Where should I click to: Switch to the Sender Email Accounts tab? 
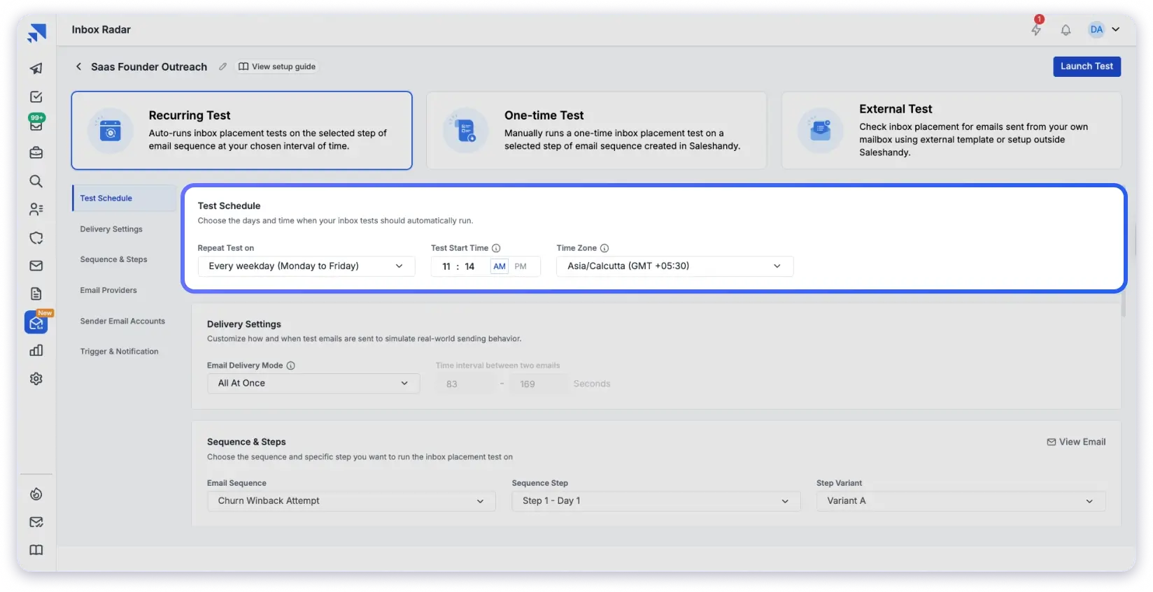(122, 322)
